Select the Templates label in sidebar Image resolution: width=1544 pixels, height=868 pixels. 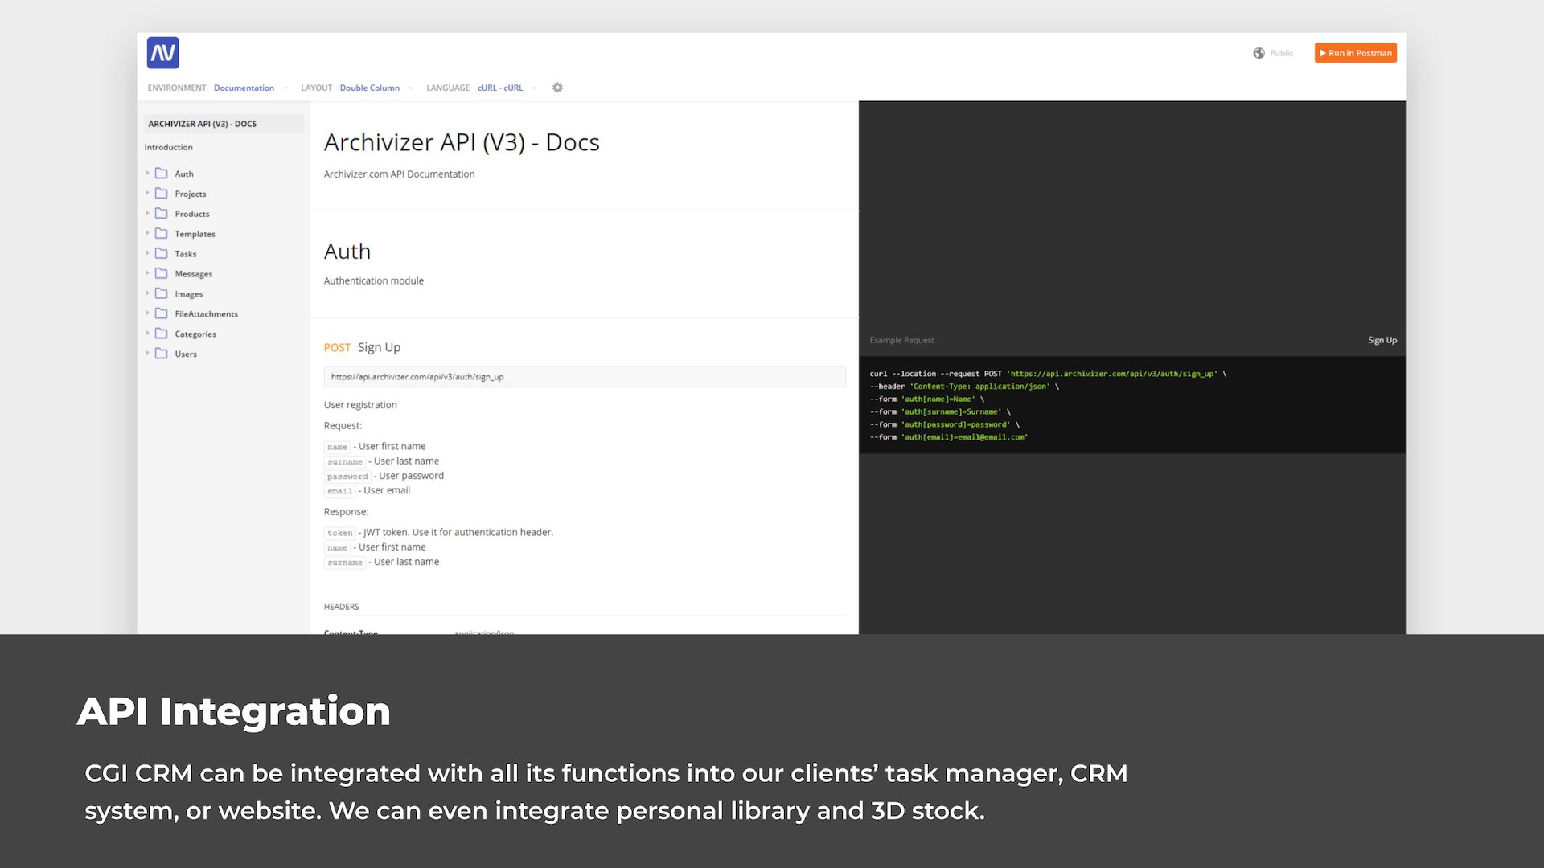[x=195, y=234]
